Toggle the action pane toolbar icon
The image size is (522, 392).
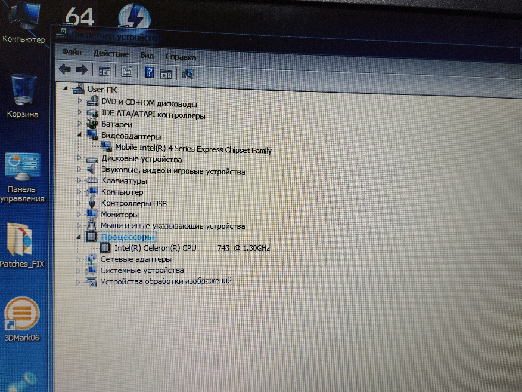(x=166, y=74)
